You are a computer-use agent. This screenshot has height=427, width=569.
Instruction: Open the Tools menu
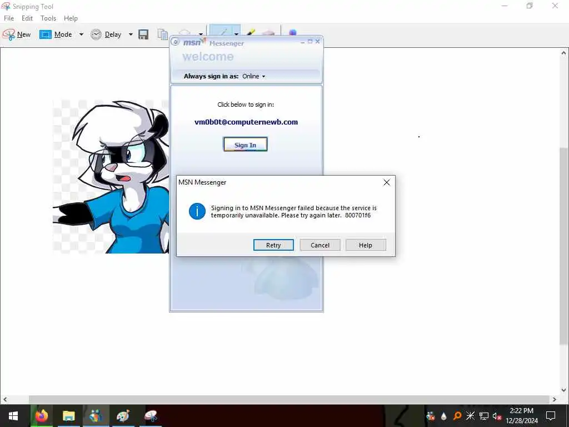click(x=48, y=18)
